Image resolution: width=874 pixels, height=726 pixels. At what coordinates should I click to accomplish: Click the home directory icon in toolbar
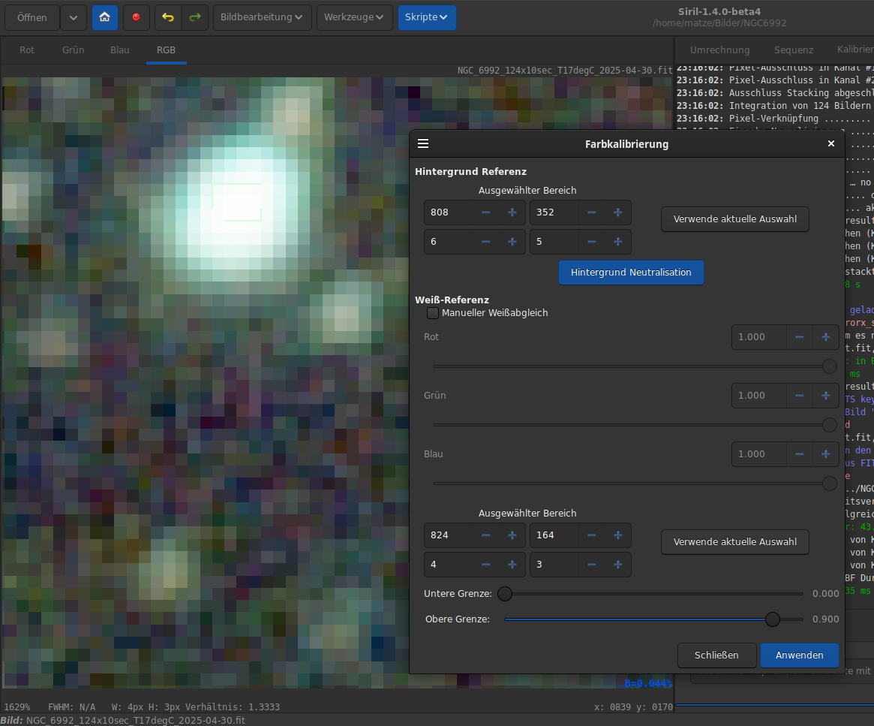pos(105,17)
